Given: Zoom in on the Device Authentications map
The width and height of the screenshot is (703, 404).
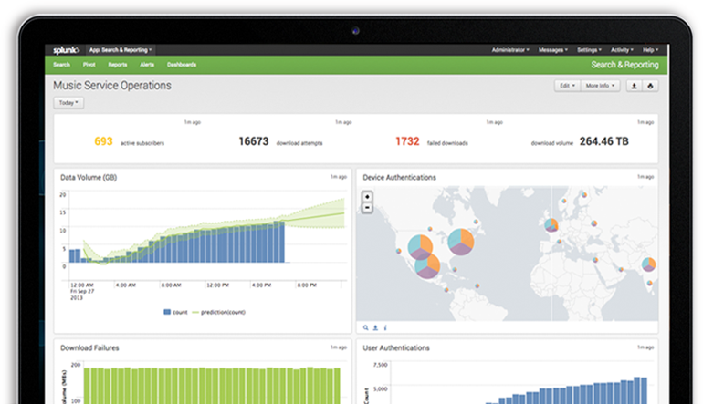Looking at the screenshot, I should (367, 196).
